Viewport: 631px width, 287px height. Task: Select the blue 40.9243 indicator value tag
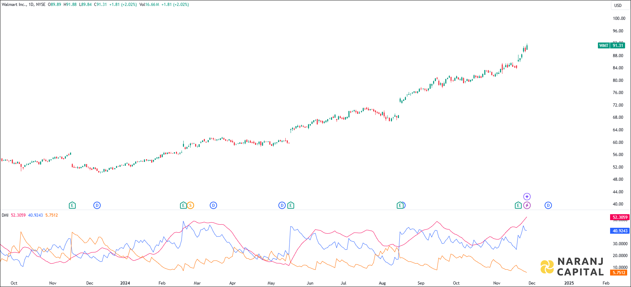point(620,231)
